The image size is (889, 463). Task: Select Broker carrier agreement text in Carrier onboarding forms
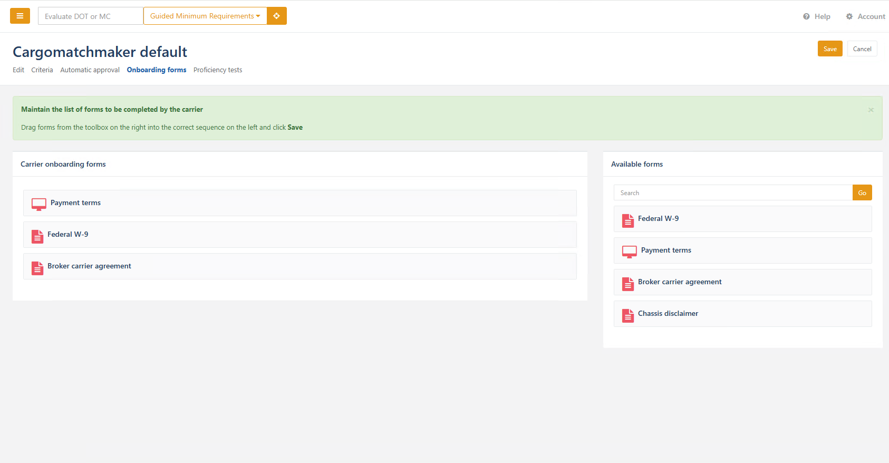[x=89, y=266]
